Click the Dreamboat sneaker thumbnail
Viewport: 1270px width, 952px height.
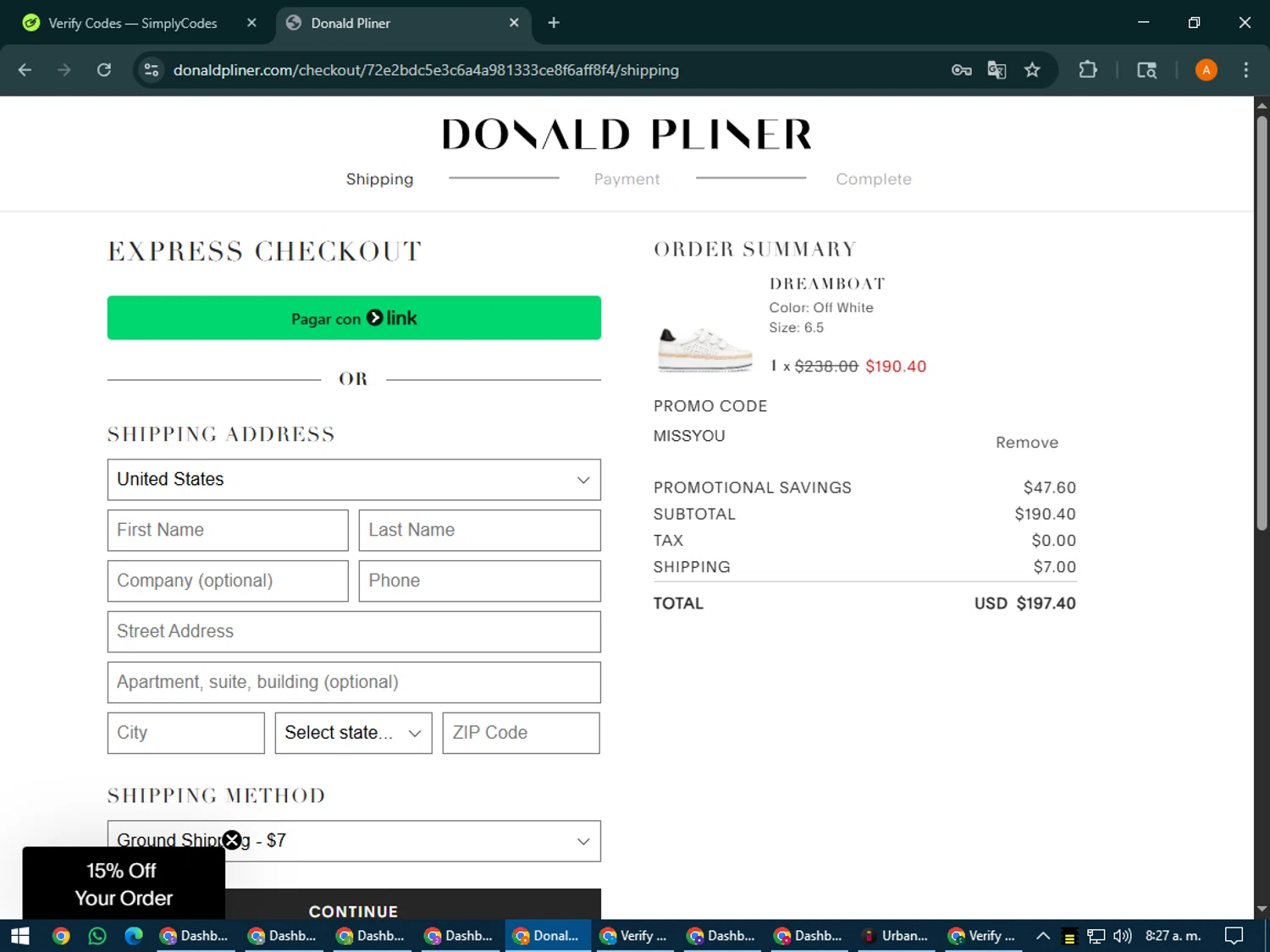pos(705,349)
